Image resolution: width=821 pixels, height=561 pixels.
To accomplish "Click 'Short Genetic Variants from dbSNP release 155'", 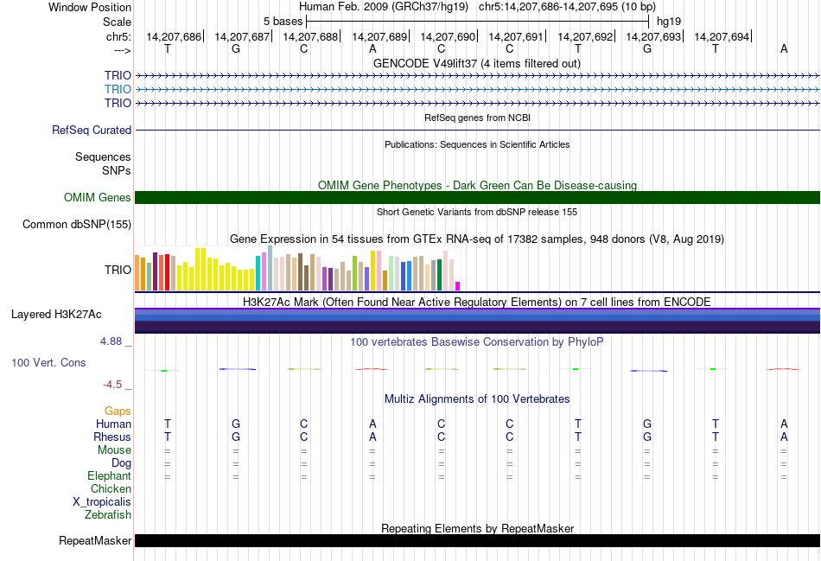I will (477, 212).
